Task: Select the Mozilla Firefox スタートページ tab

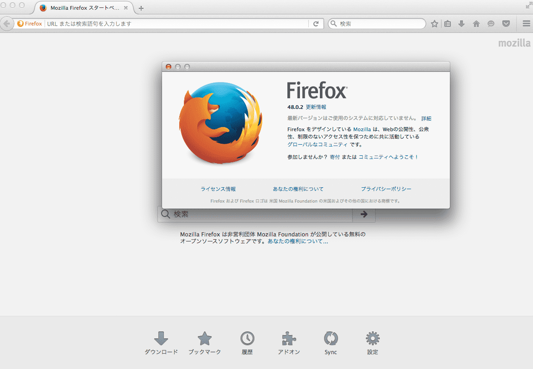Action: point(84,8)
